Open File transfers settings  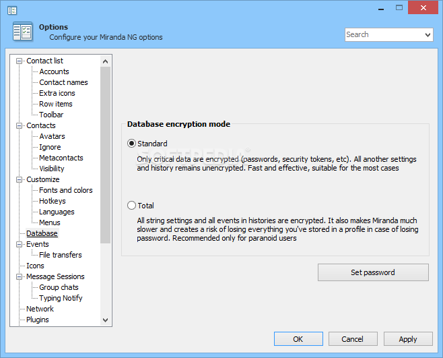[61, 255]
